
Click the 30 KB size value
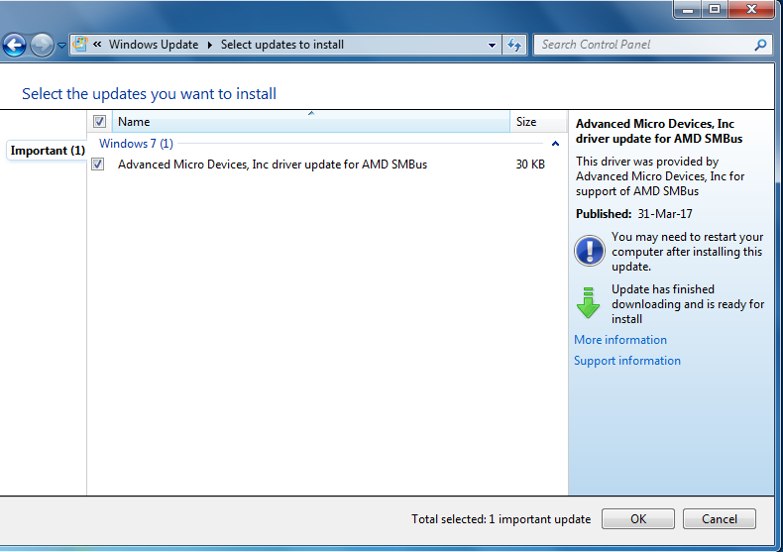[530, 165]
